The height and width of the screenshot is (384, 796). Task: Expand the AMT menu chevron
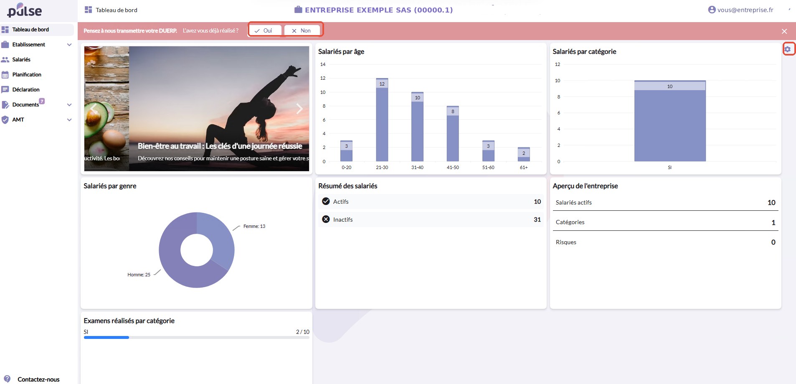[x=69, y=120]
